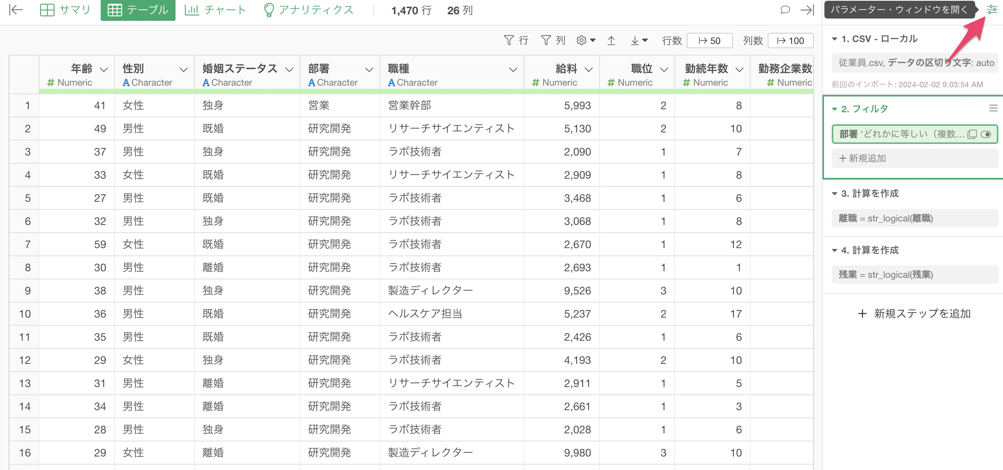Click the Character type icon under 部署
This screenshot has width=1003, height=470.
point(311,83)
